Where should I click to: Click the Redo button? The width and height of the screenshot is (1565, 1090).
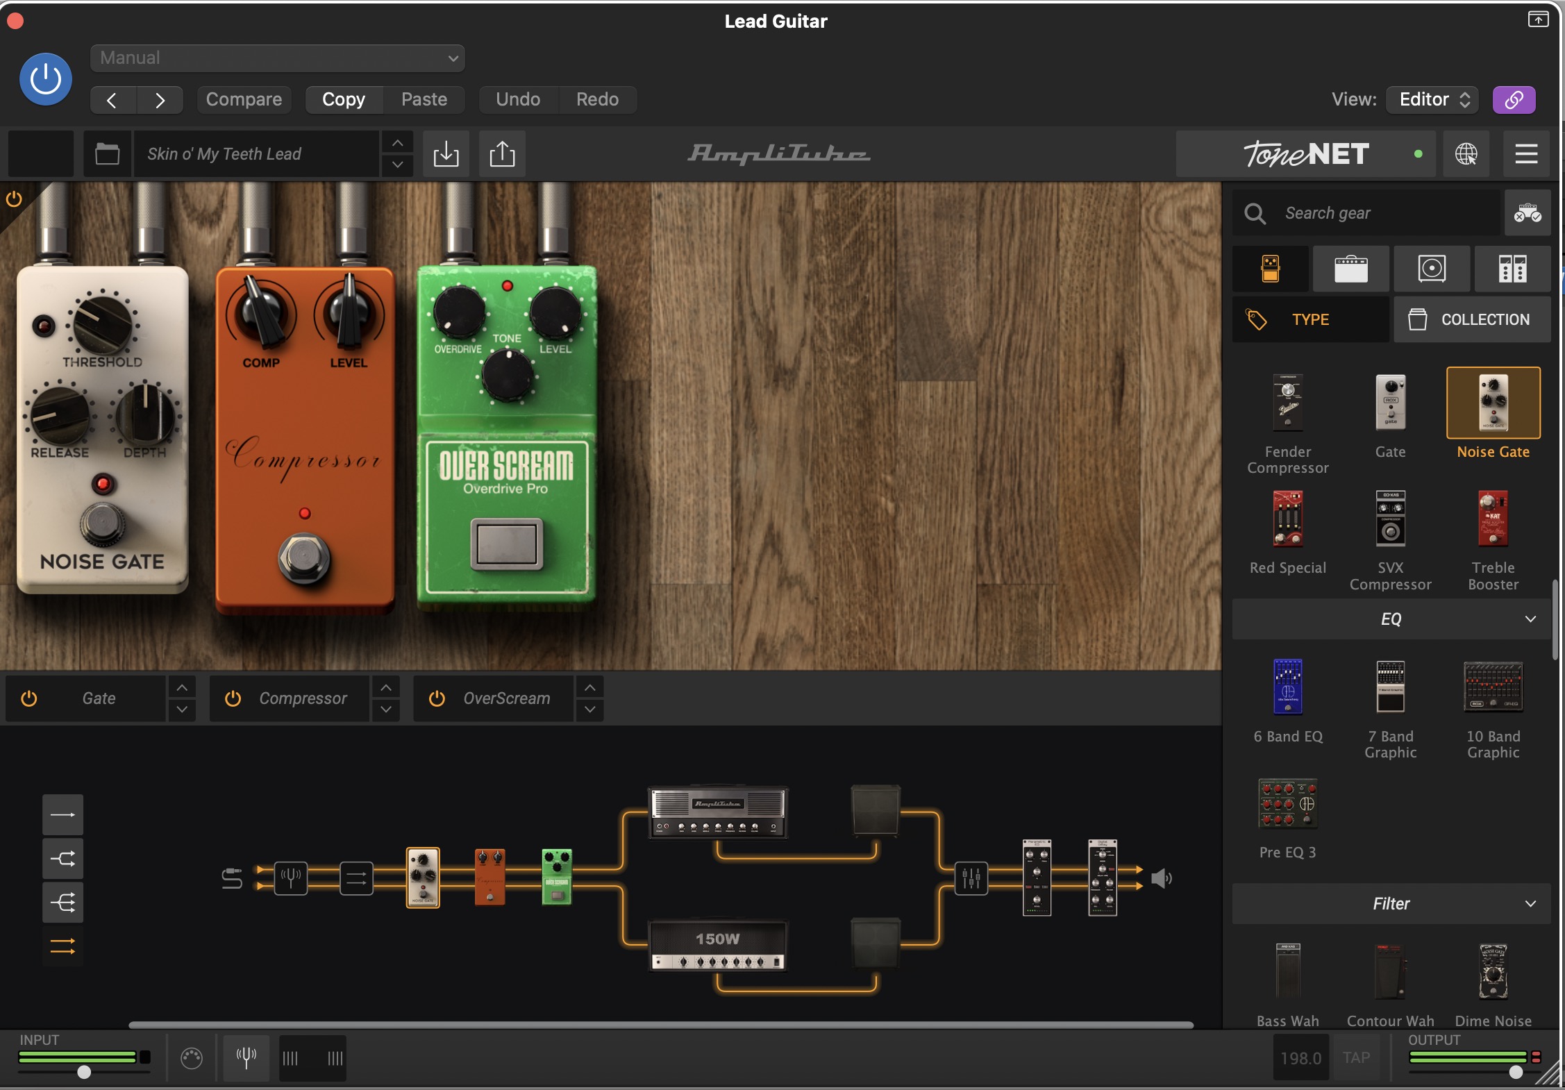pyautogui.click(x=597, y=99)
